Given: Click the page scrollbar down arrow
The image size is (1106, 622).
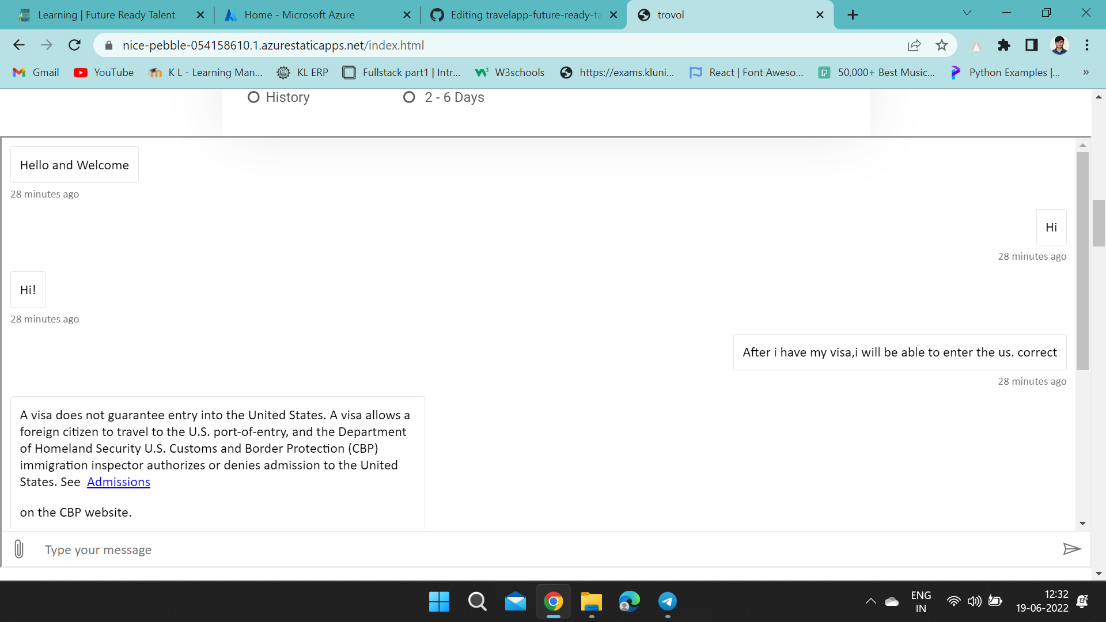Looking at the screenshot, I should 1099,574.
